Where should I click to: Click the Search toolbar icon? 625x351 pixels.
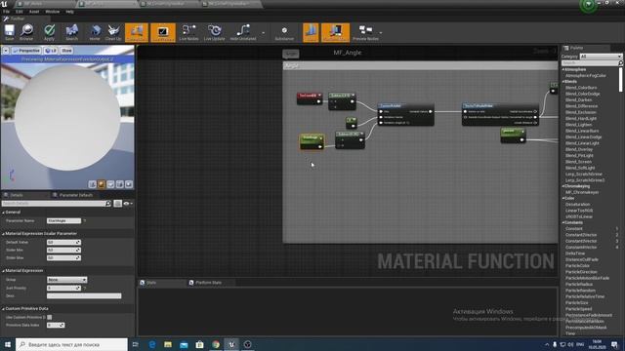pos(71,32)
